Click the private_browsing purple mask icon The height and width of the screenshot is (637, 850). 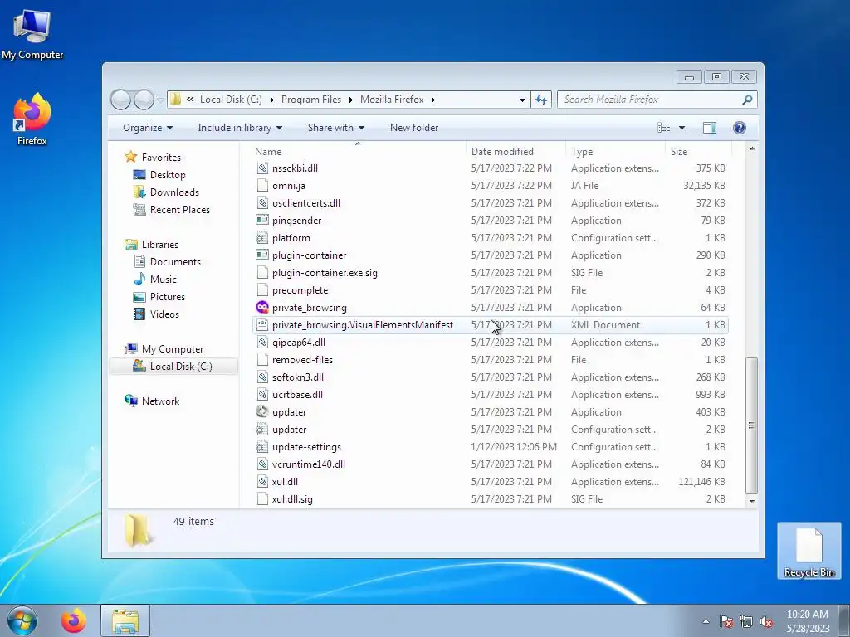pyautogui.click(x=262, y=307)
